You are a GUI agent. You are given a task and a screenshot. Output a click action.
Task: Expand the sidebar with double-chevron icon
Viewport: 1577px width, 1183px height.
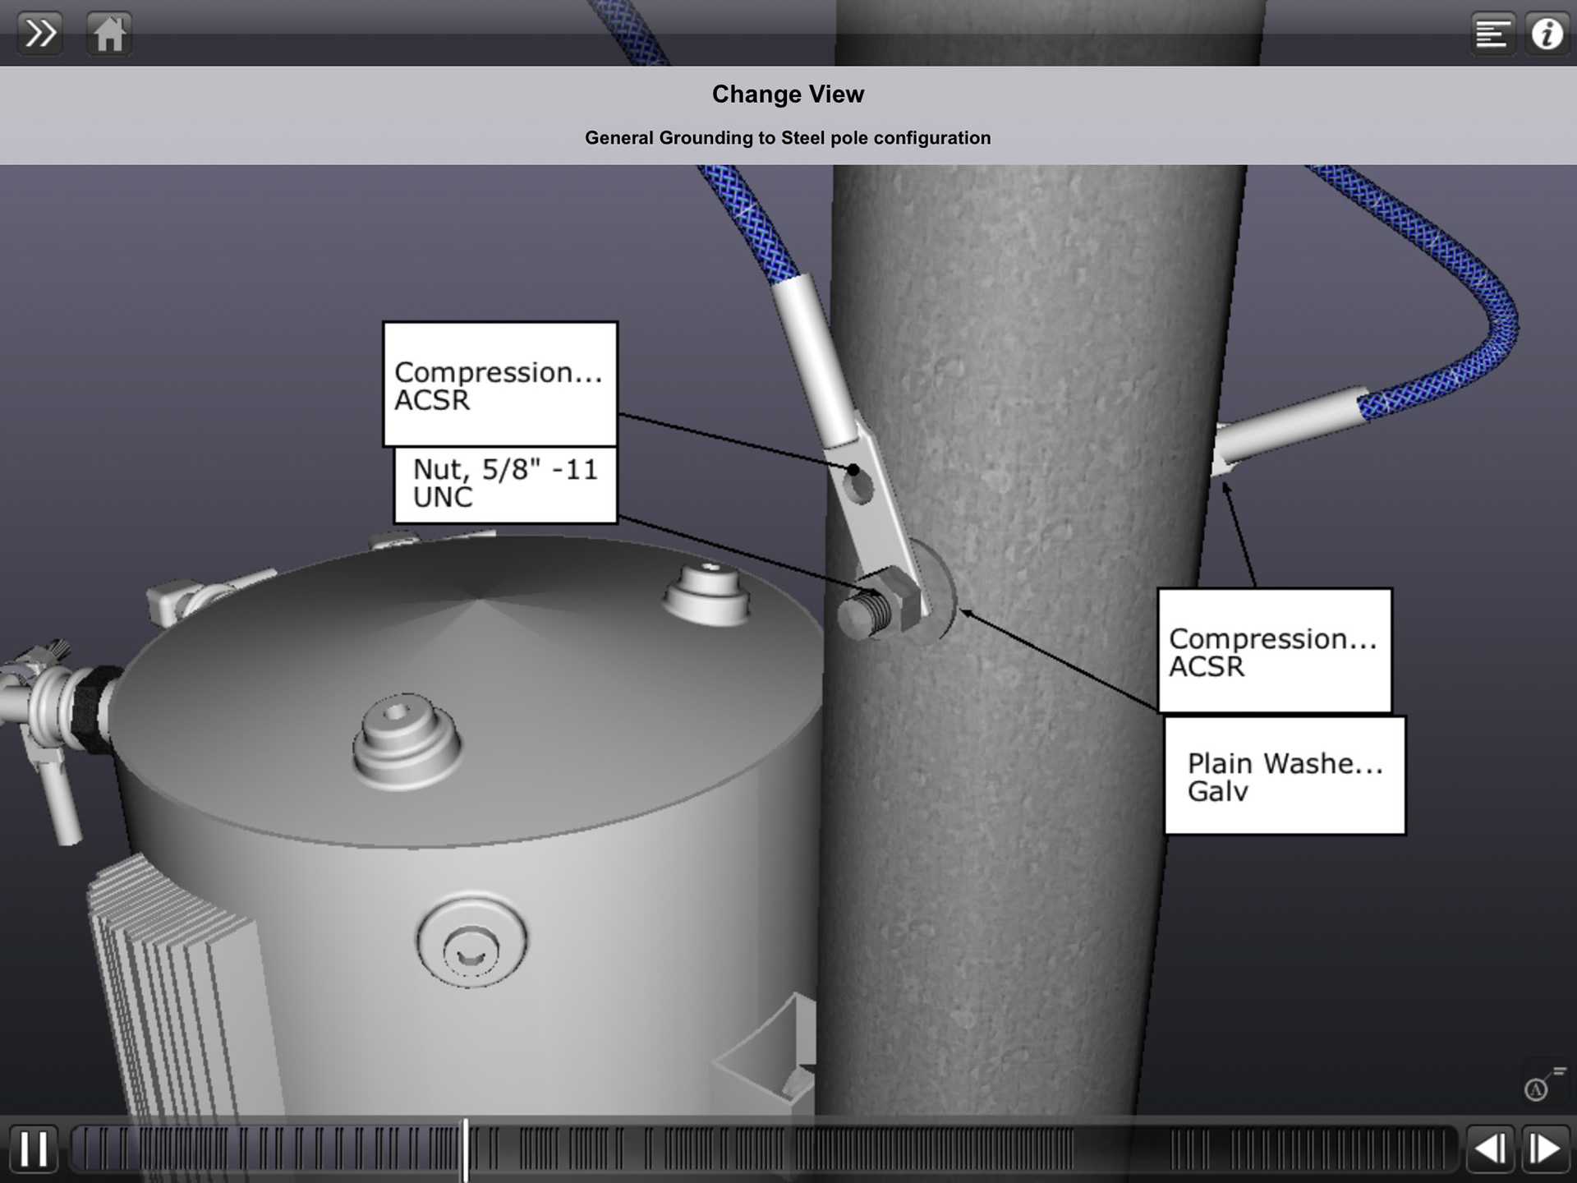point(39,34)
